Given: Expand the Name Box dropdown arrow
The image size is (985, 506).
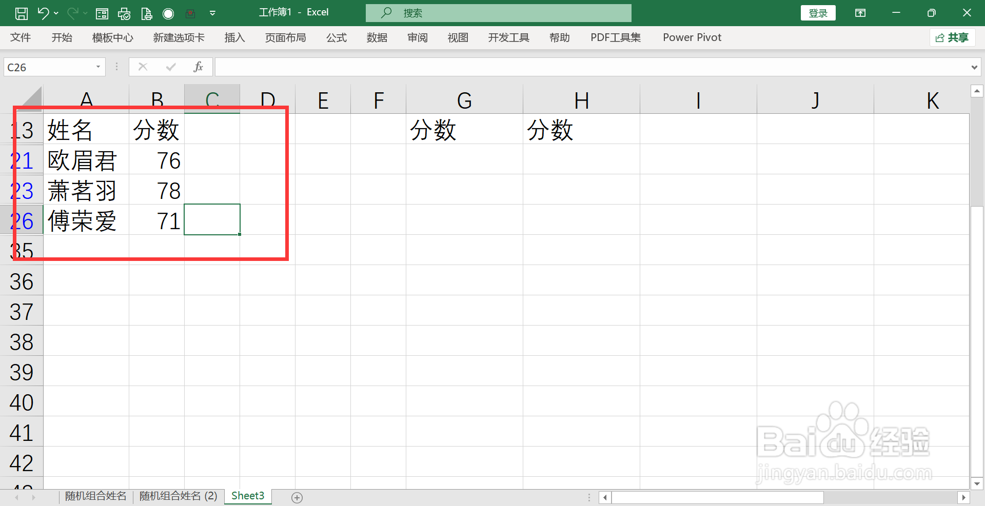Looking at the screenshot, I should [x=98, y=67].
